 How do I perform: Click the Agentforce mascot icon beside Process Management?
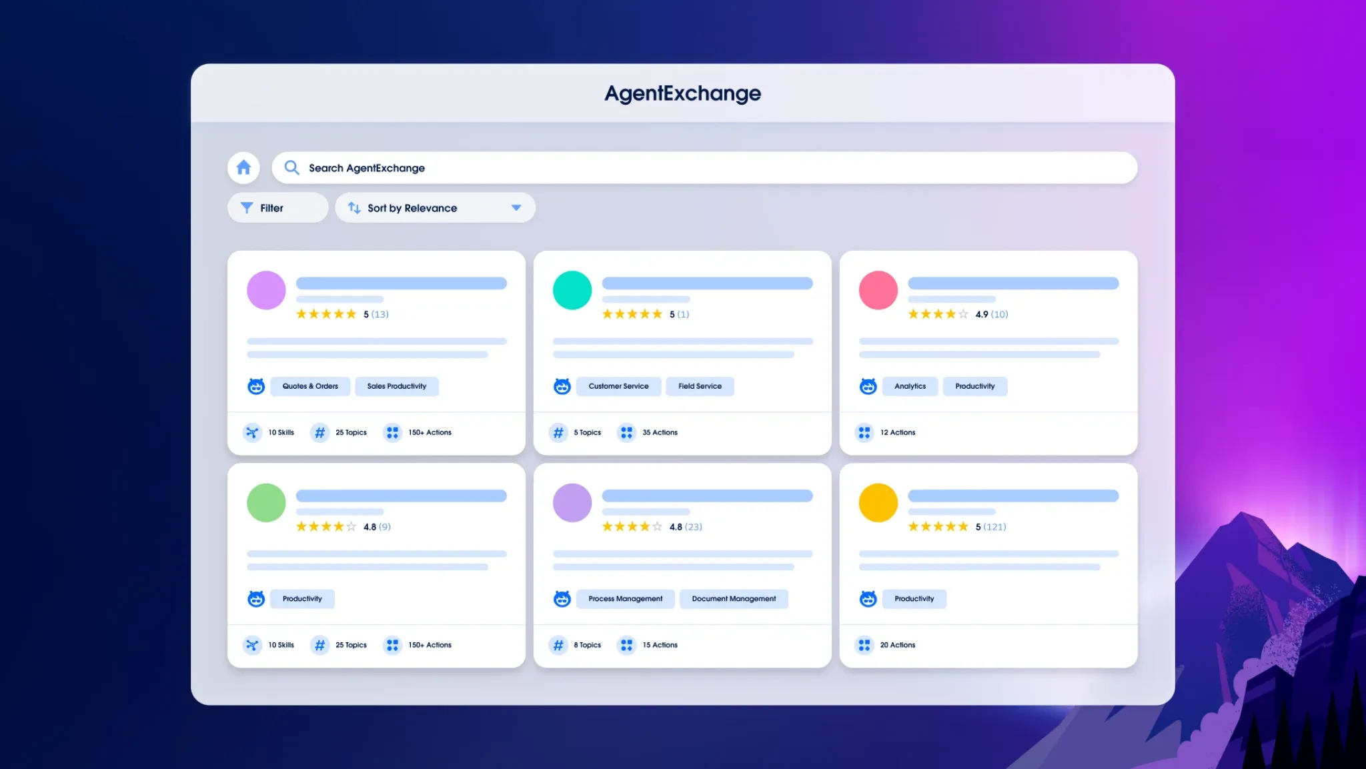click(x=562, y=599)
